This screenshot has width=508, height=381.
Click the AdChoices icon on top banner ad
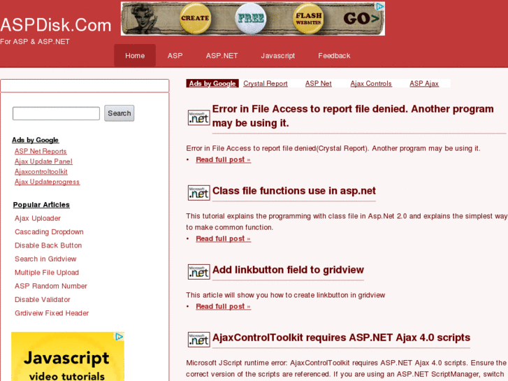(379, 6)
